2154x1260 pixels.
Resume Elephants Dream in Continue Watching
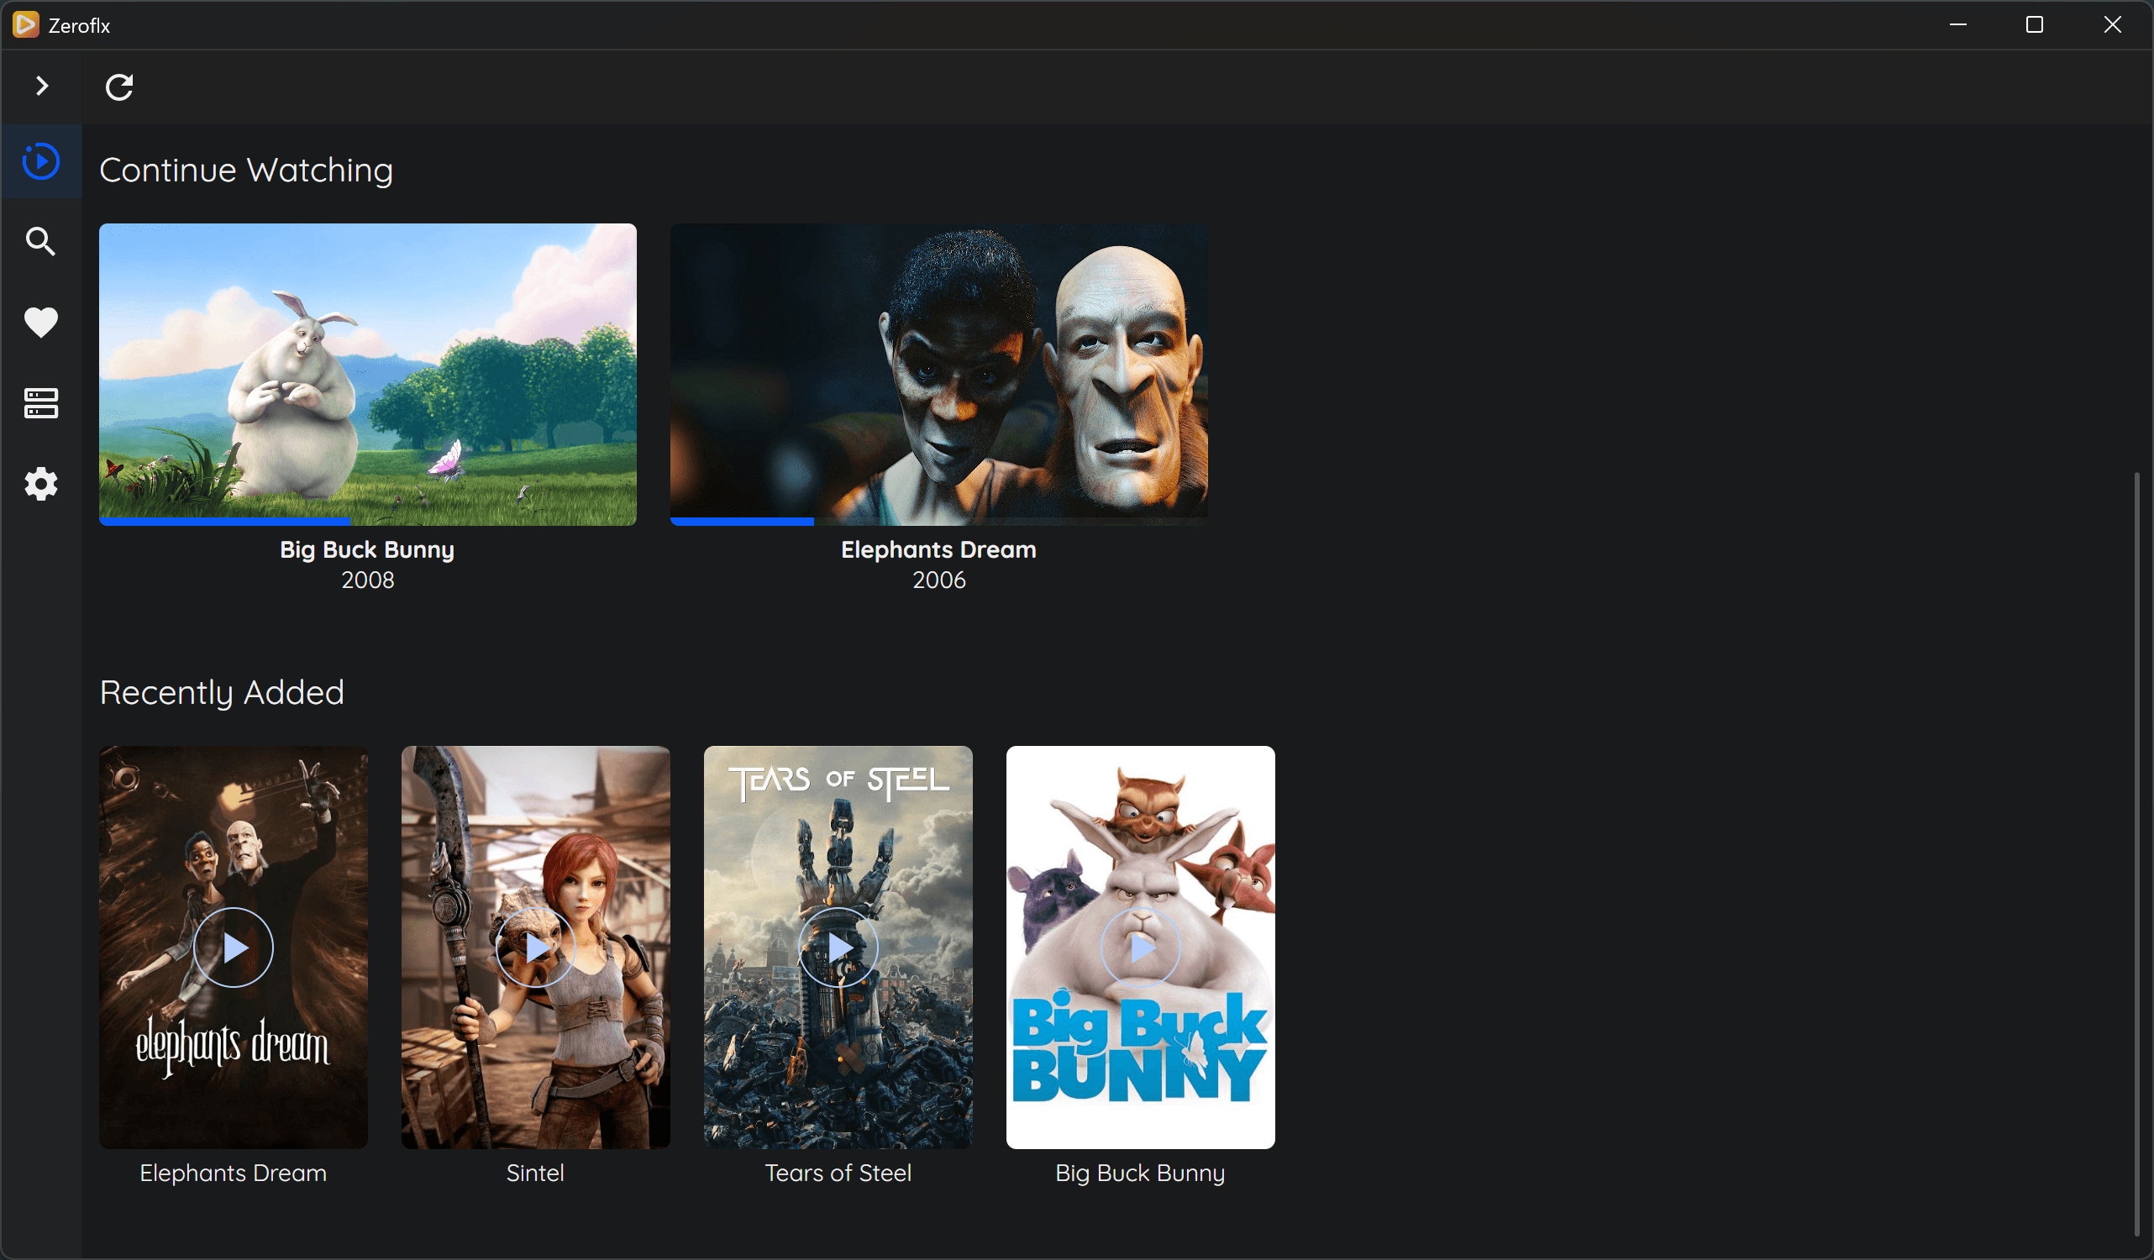coord(938,372)
